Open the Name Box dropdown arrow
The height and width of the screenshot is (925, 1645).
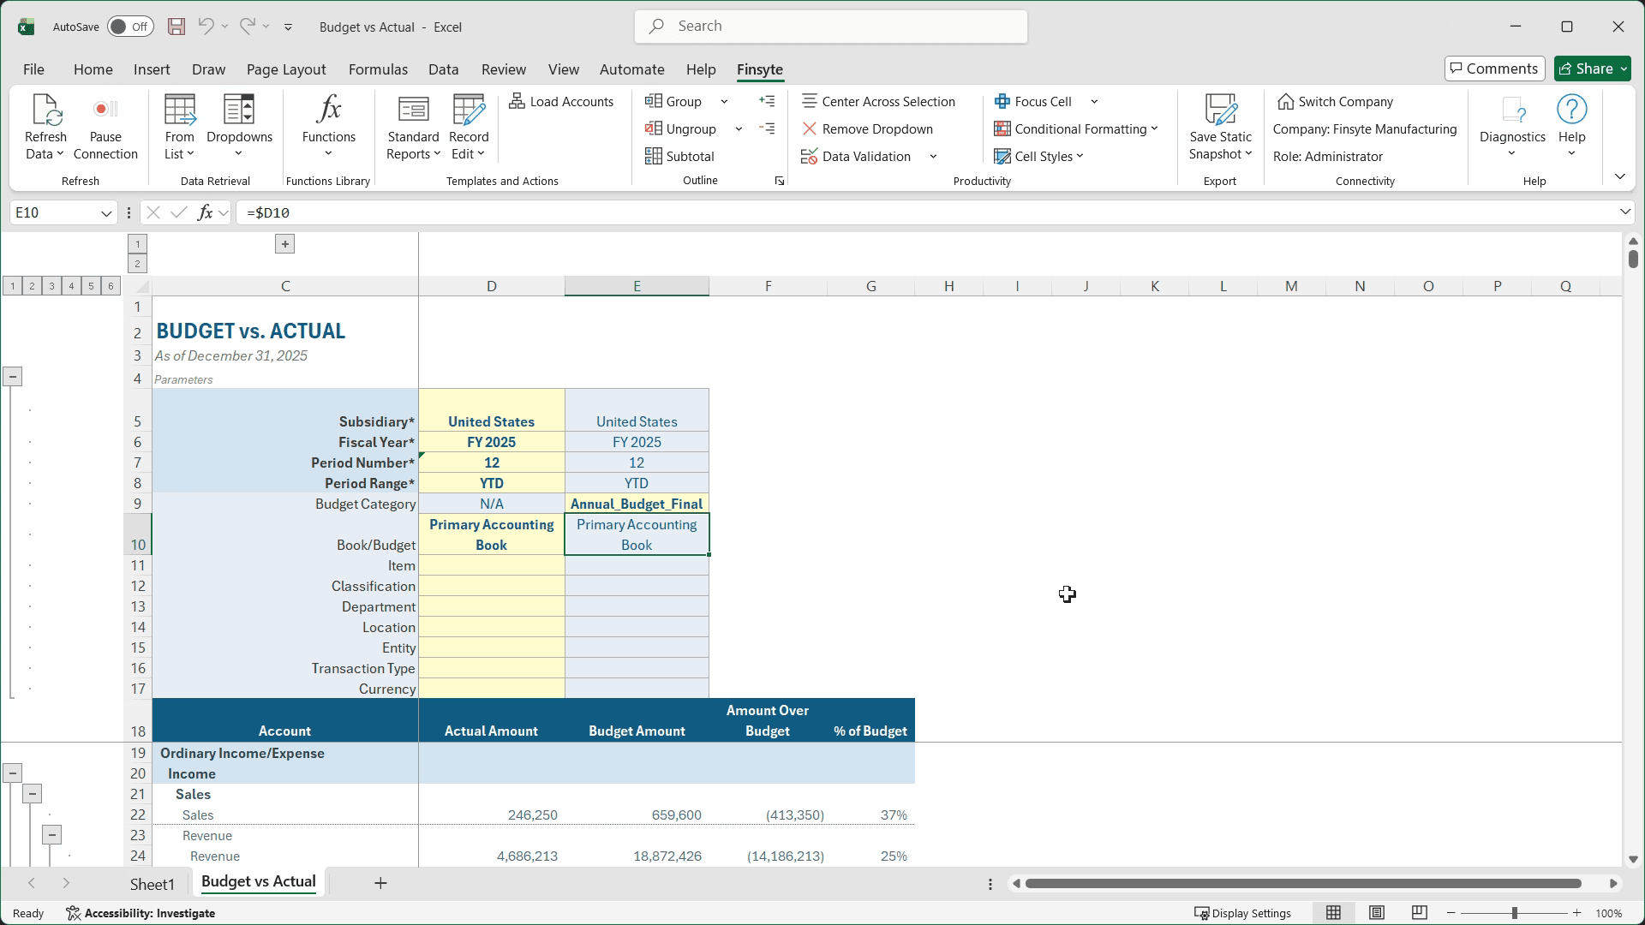(106, 212)
